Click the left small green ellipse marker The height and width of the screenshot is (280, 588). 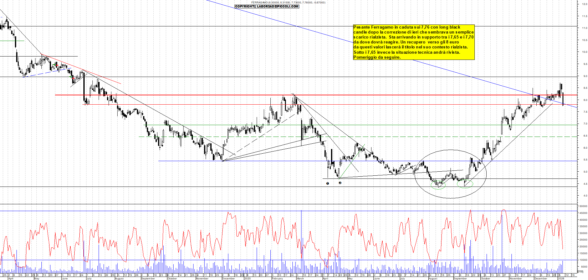pos(438,185)
